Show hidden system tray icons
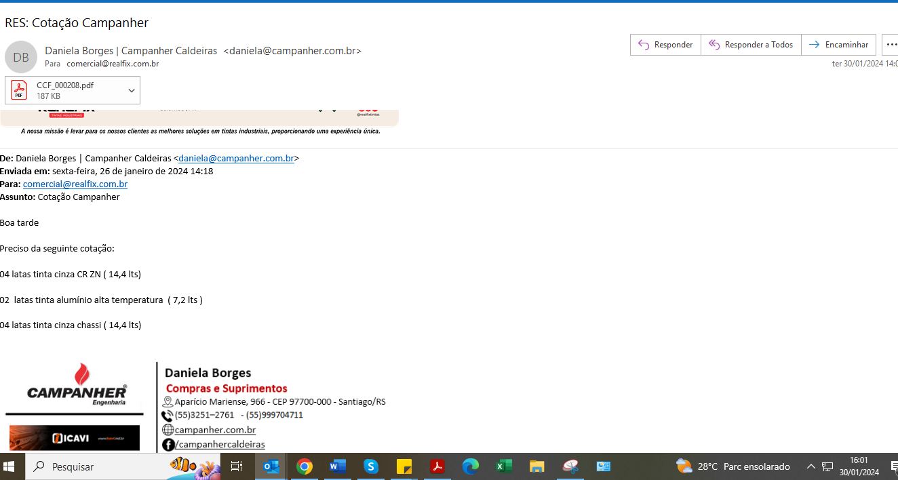 pyautogui.click(x=811, y=466)
